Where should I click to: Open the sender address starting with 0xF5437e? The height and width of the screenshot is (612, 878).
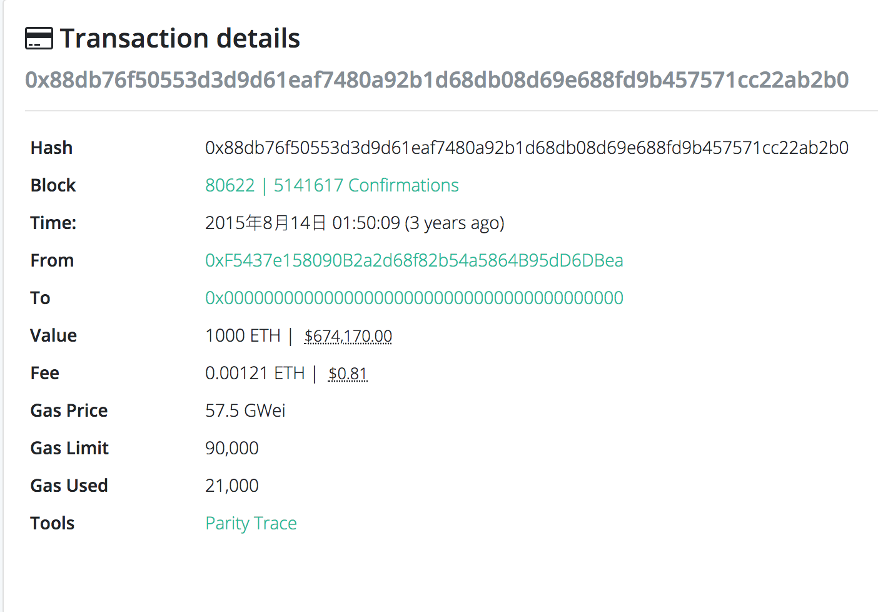(414, 260)
